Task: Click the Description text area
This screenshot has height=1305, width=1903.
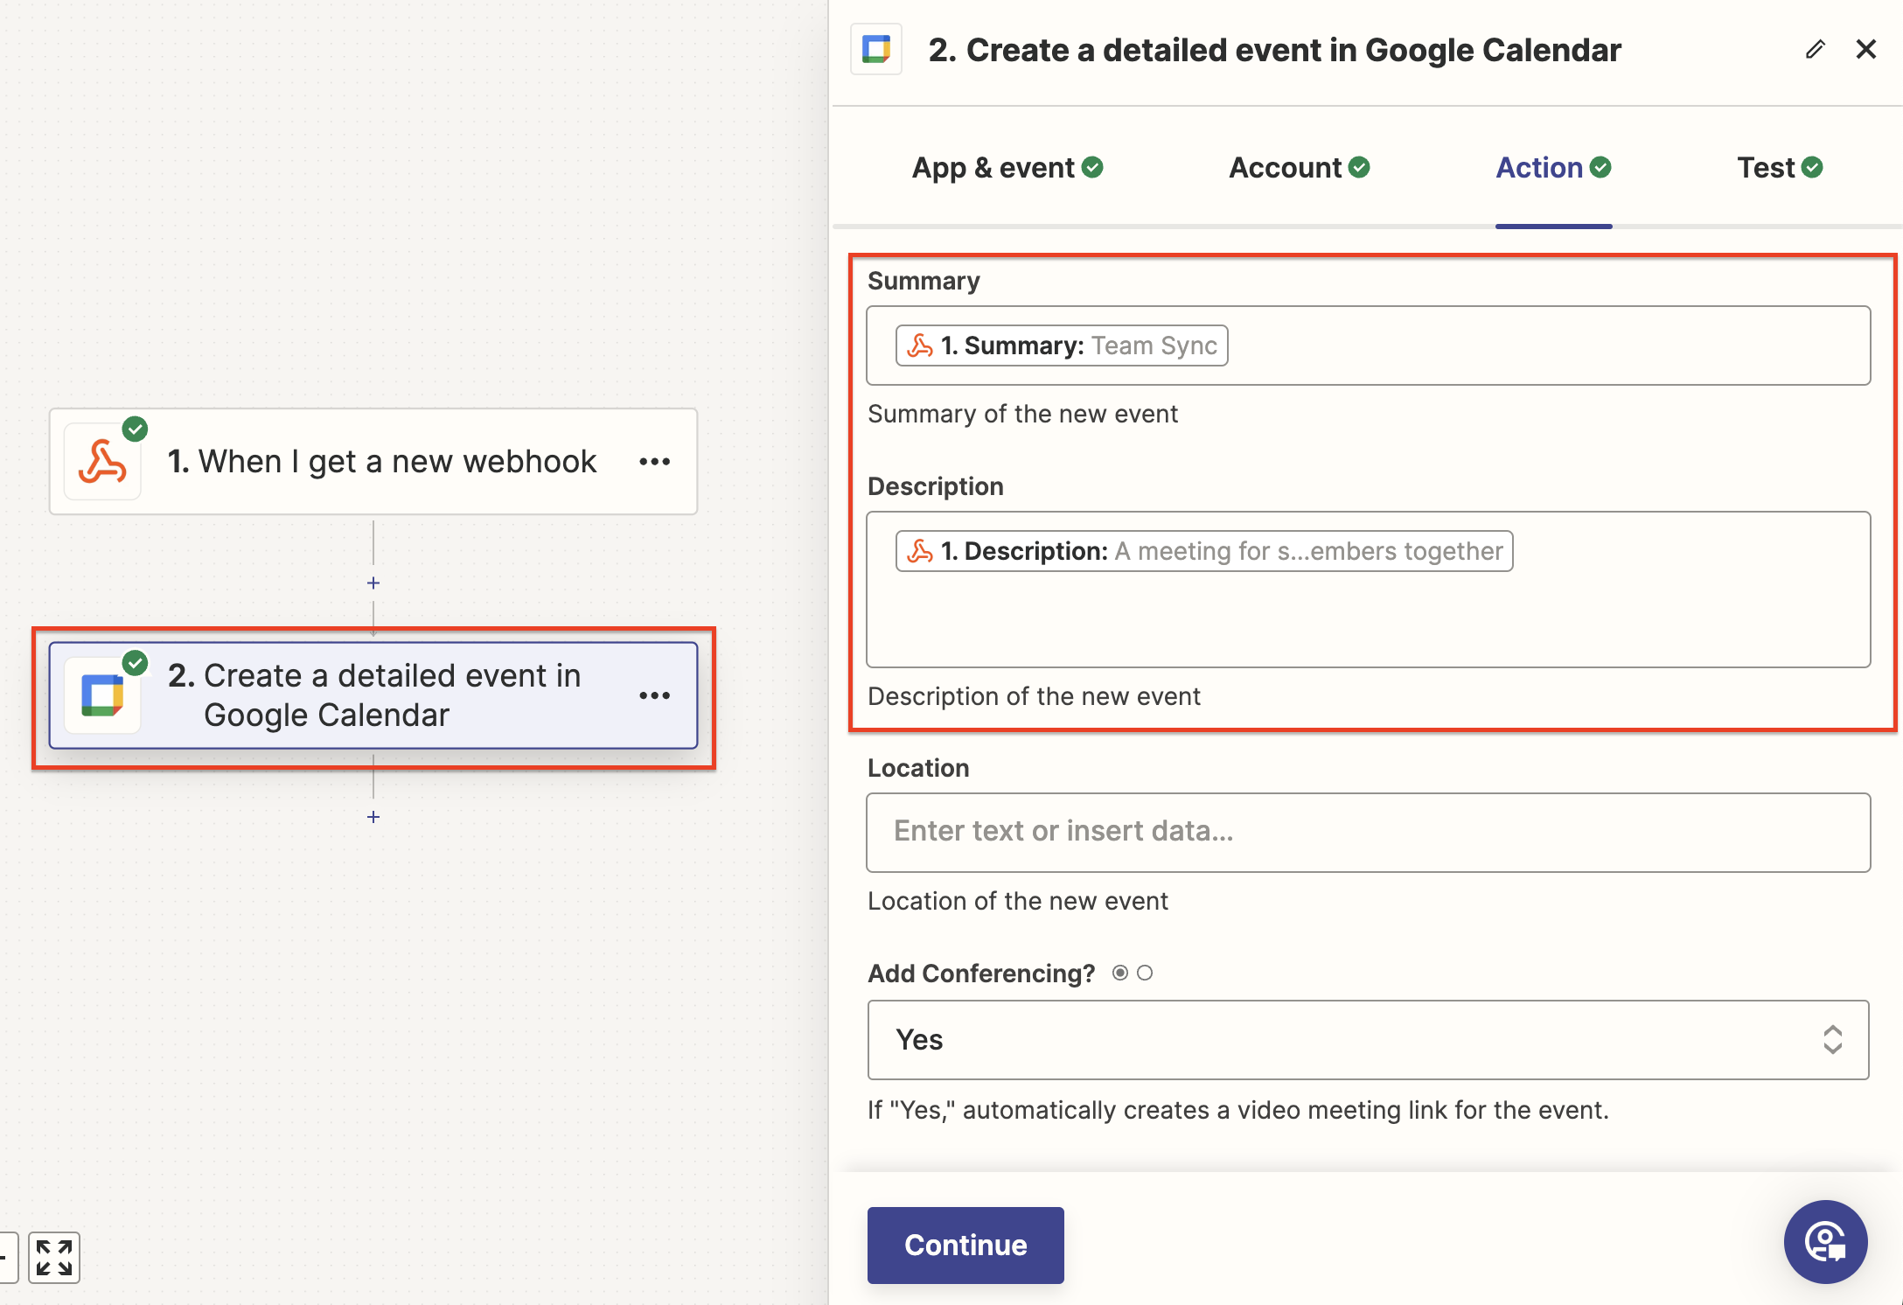Action: tap(1368, 590)
